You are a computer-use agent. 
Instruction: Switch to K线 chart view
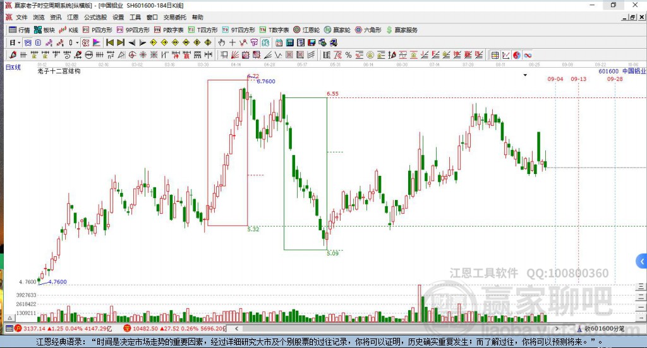[x=68, y=30]
